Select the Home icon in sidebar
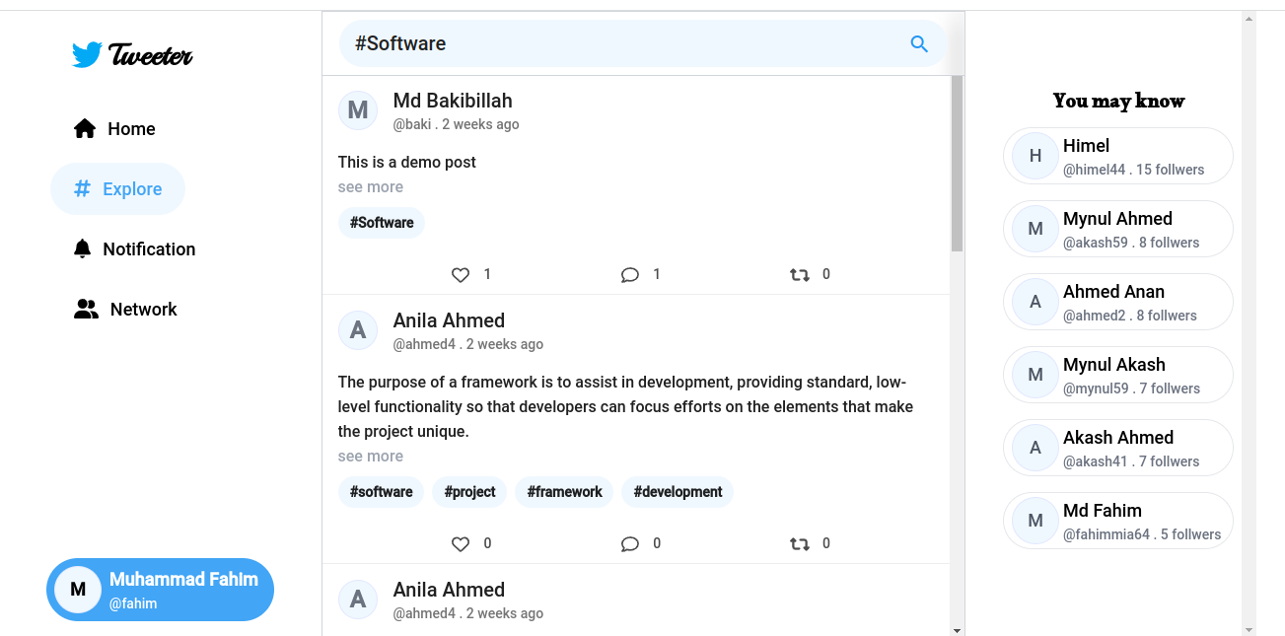 [x=83, y=127]
